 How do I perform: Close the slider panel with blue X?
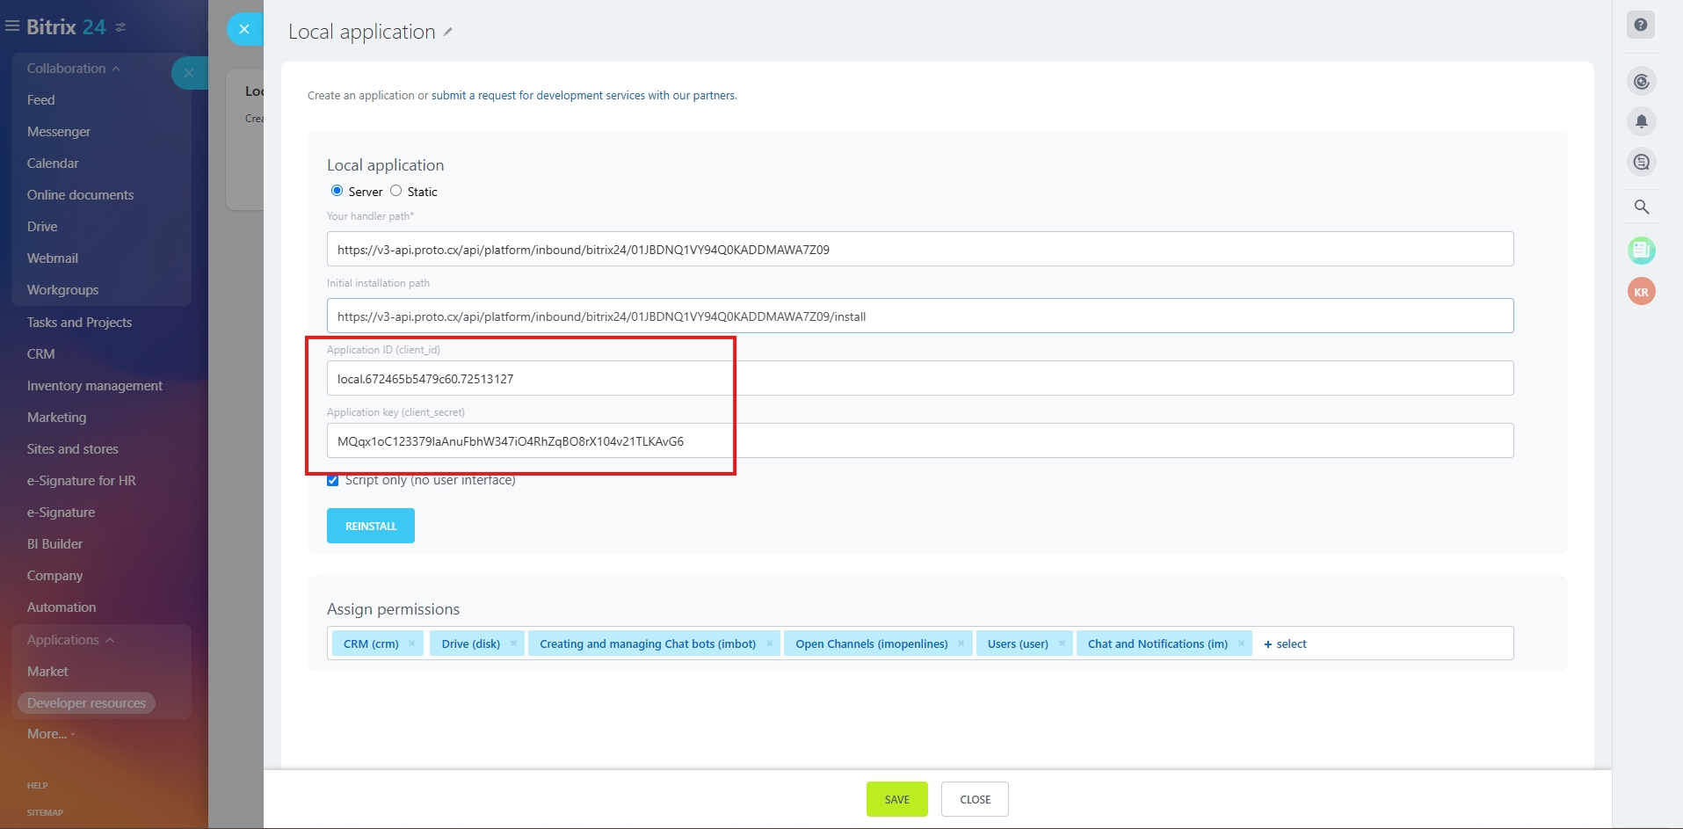tap(244, 29)
